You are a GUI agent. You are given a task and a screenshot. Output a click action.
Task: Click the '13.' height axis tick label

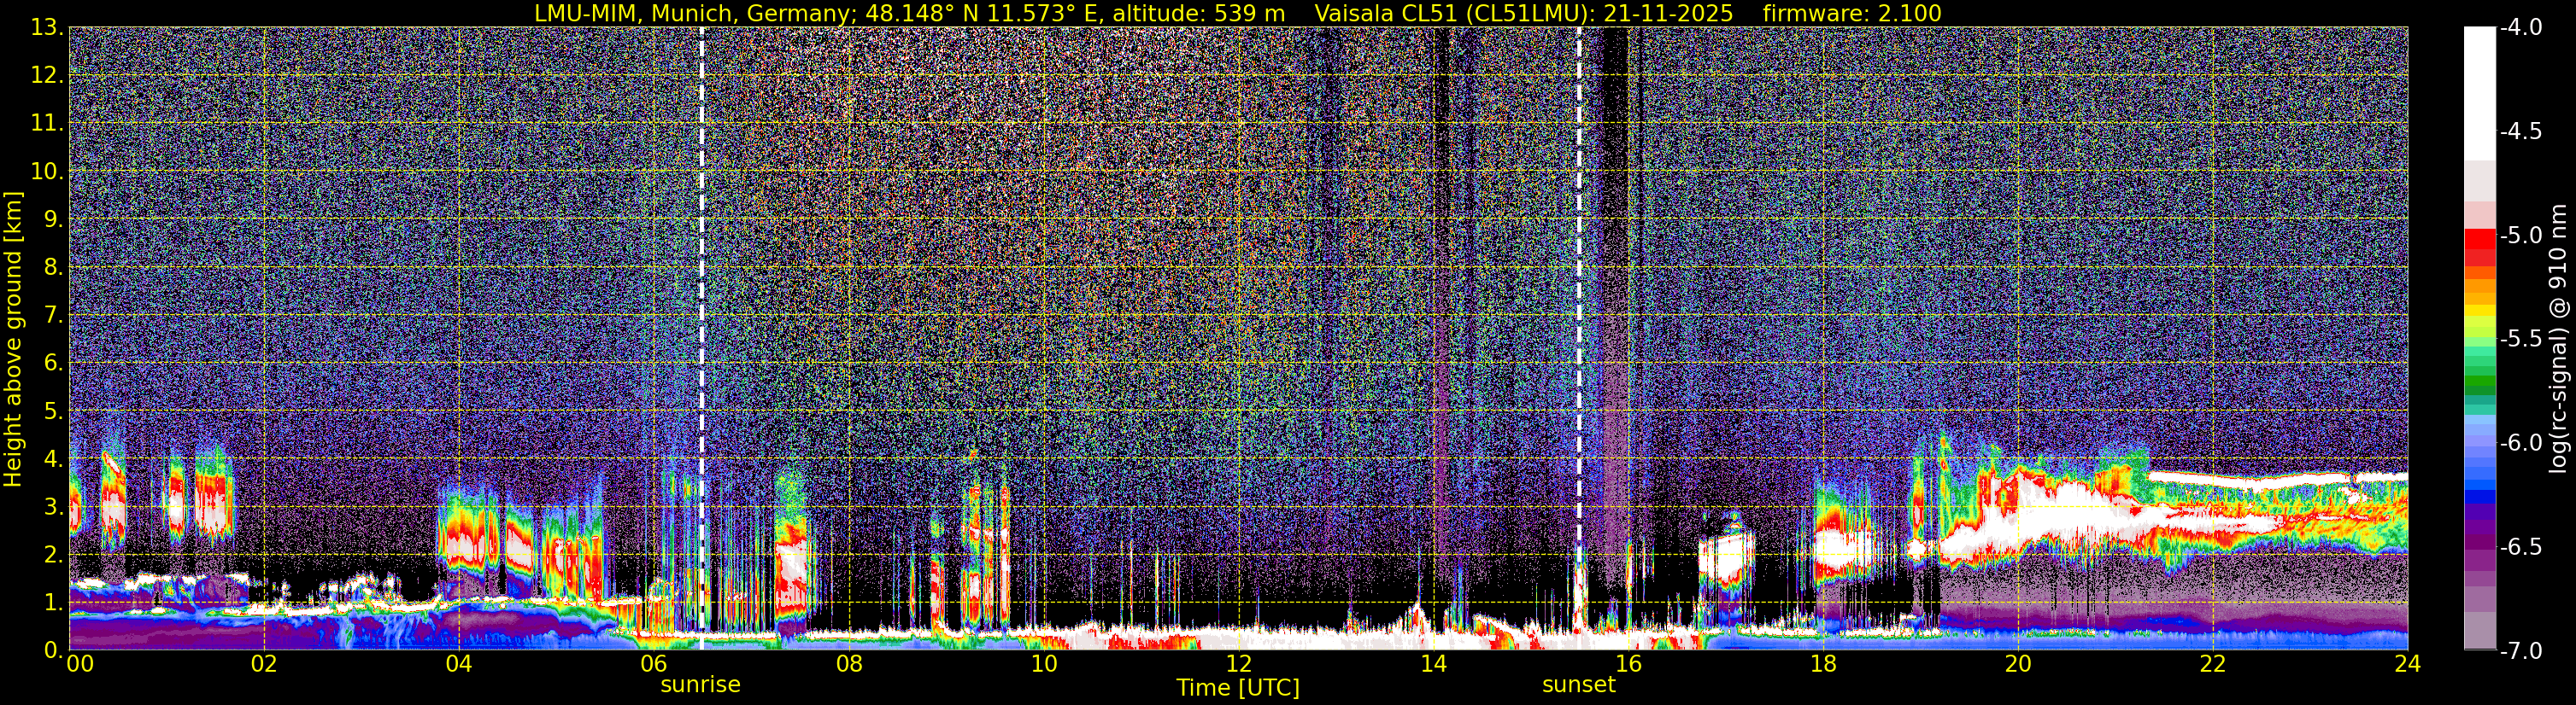pyautogui.click(x=47, y=27)
